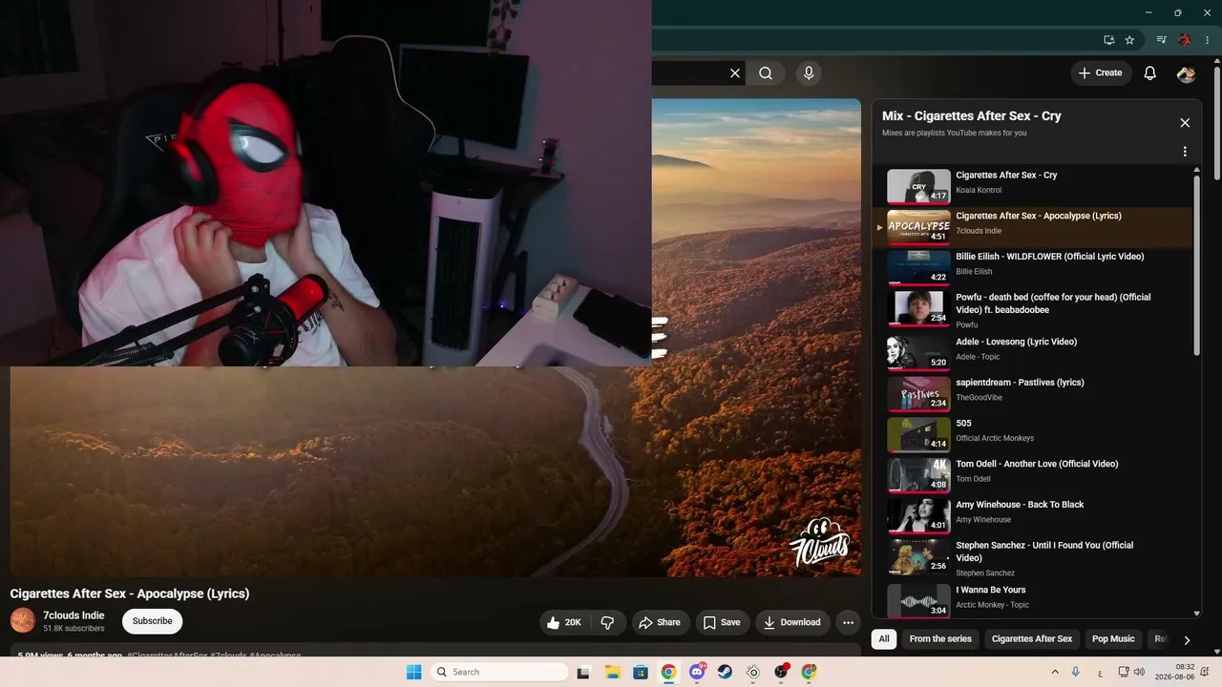Open Steam from the taskbar
1222x687 pixels.
point(725,672)
